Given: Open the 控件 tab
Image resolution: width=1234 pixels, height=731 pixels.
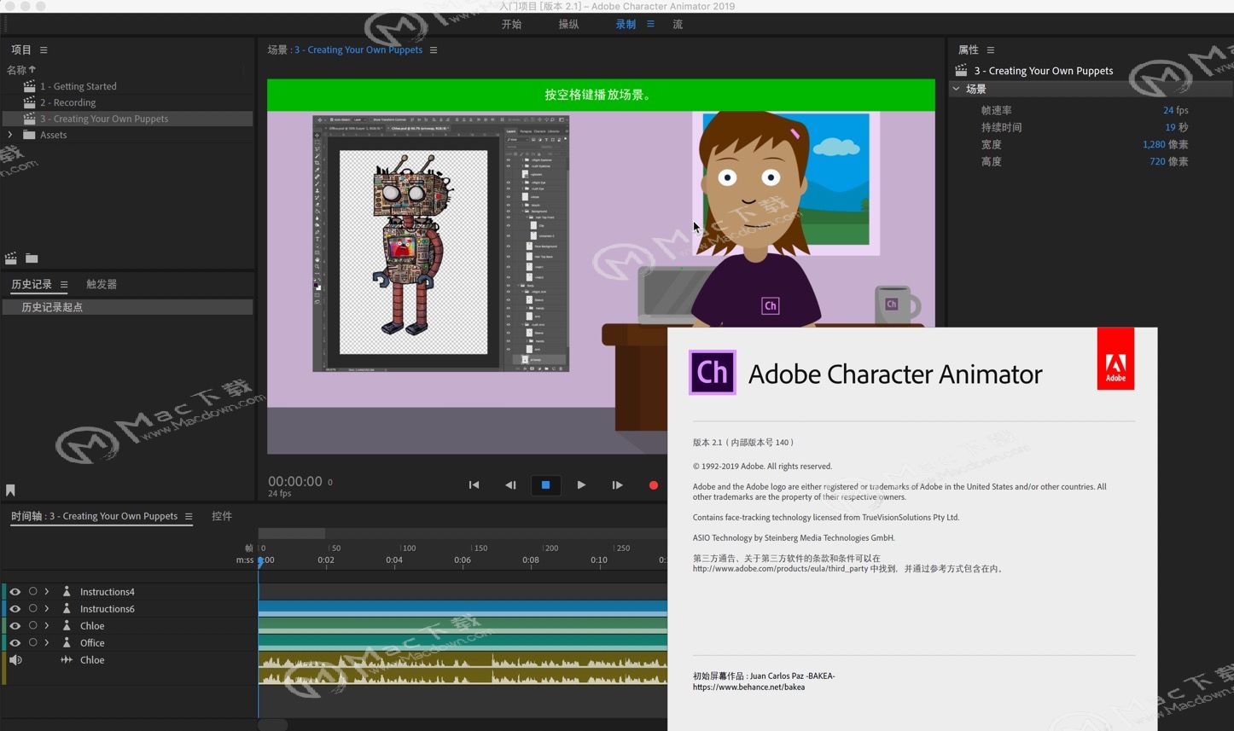Looking at the screenshot, I should point(222,516).
